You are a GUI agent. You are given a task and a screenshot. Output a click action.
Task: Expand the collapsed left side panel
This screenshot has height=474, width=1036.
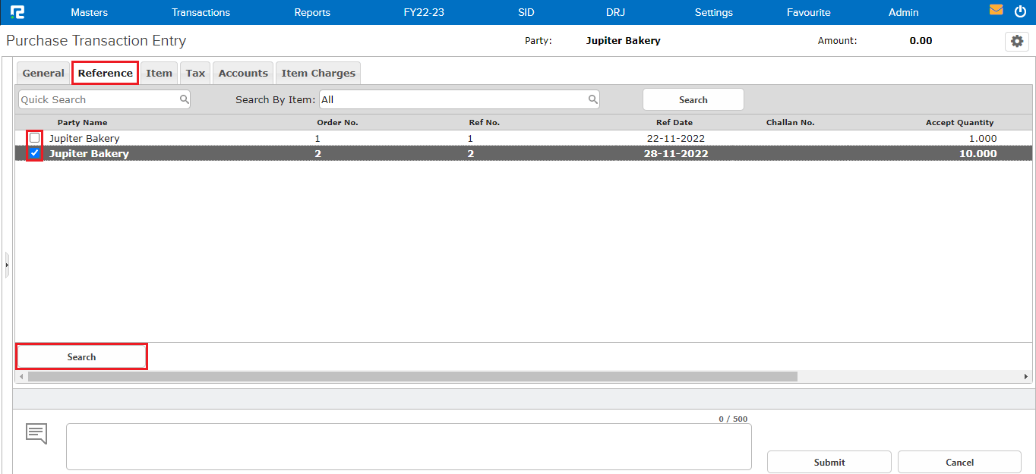coord(6,264)
